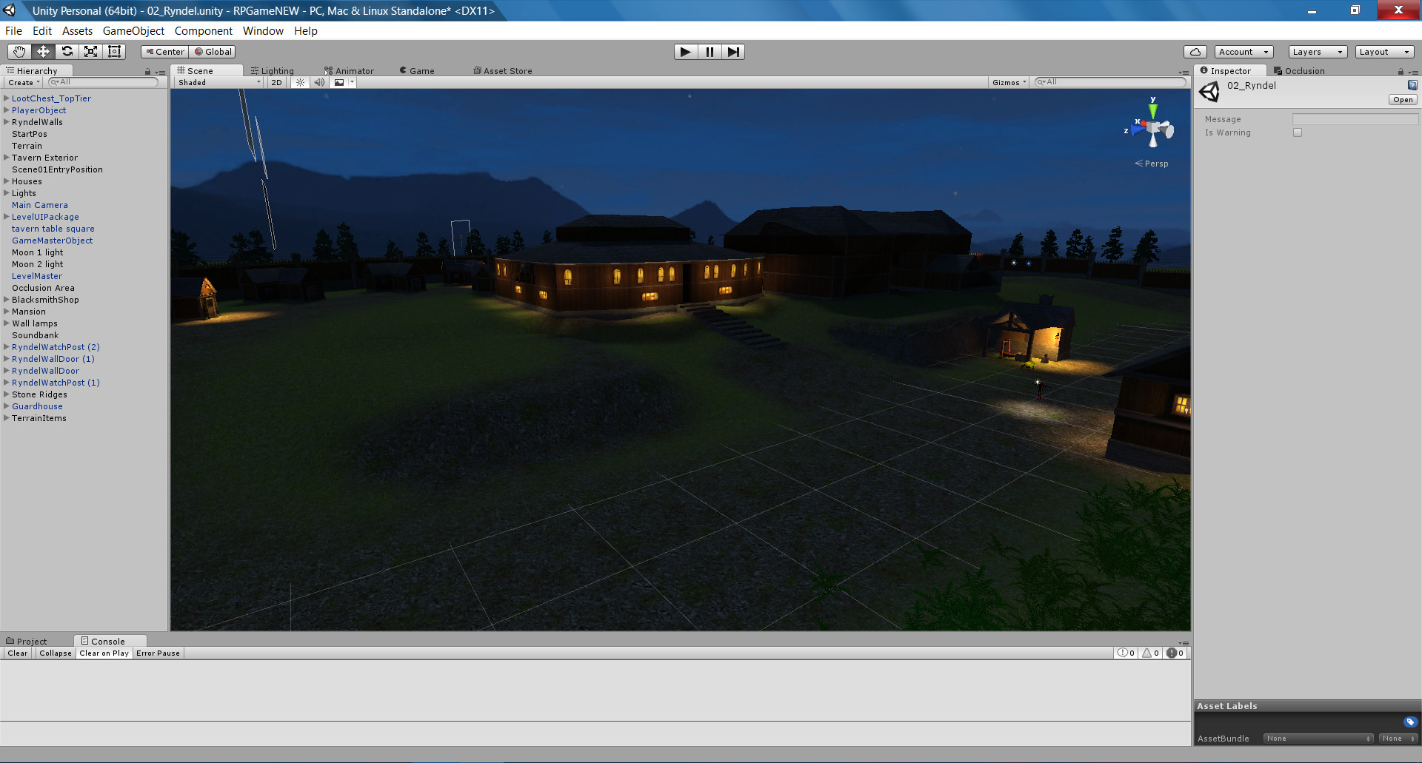Toggle scene audio speaker icon
Image resolution: width=1422 pixels, height=763 pixels.
click(319, 83)
